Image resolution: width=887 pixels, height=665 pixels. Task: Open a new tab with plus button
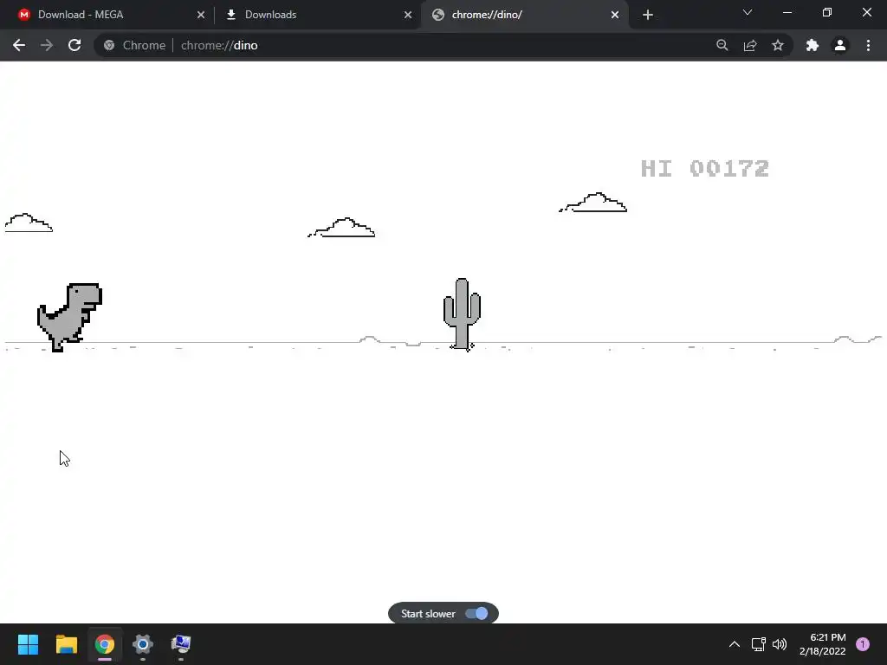[648, 15]
